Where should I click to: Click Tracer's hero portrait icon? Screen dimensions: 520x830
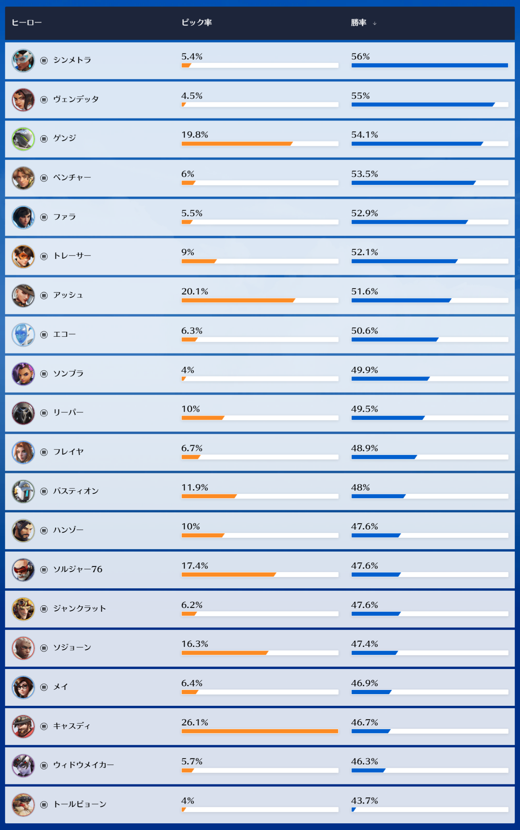23,257
